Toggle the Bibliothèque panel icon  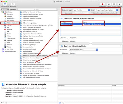coord(5,4)
